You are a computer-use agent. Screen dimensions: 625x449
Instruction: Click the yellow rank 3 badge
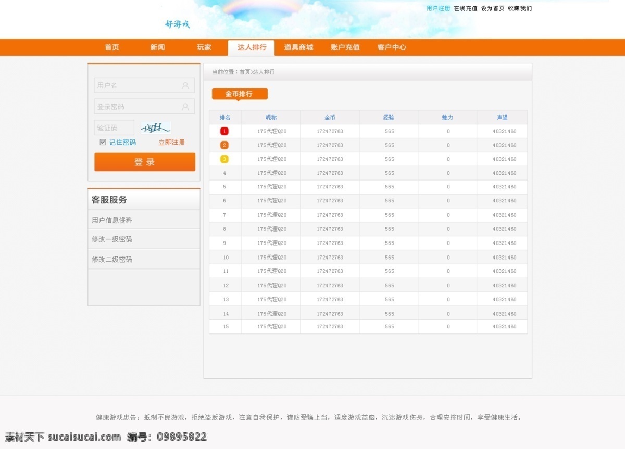click(224, 159)
